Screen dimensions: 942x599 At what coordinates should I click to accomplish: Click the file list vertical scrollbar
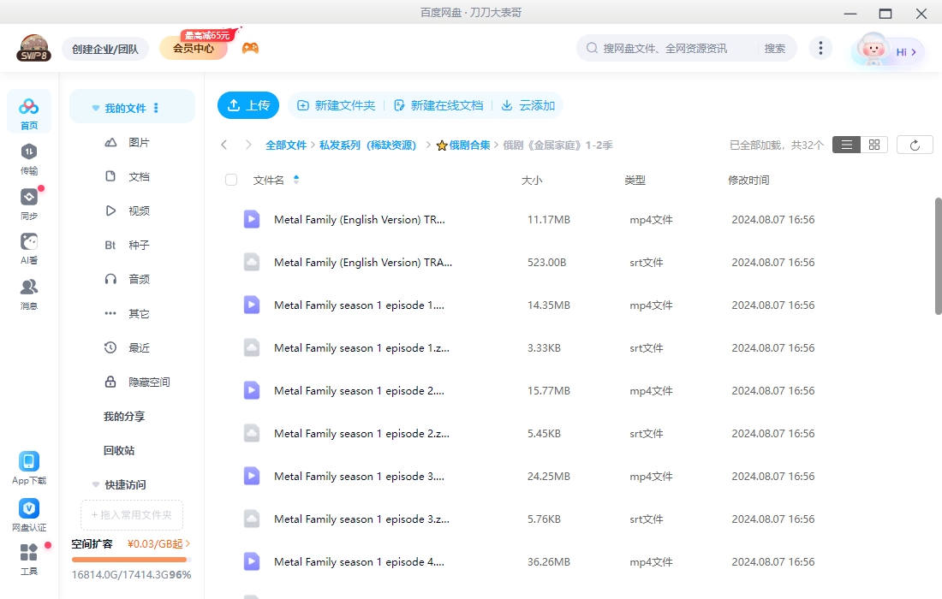pos(938,256)
